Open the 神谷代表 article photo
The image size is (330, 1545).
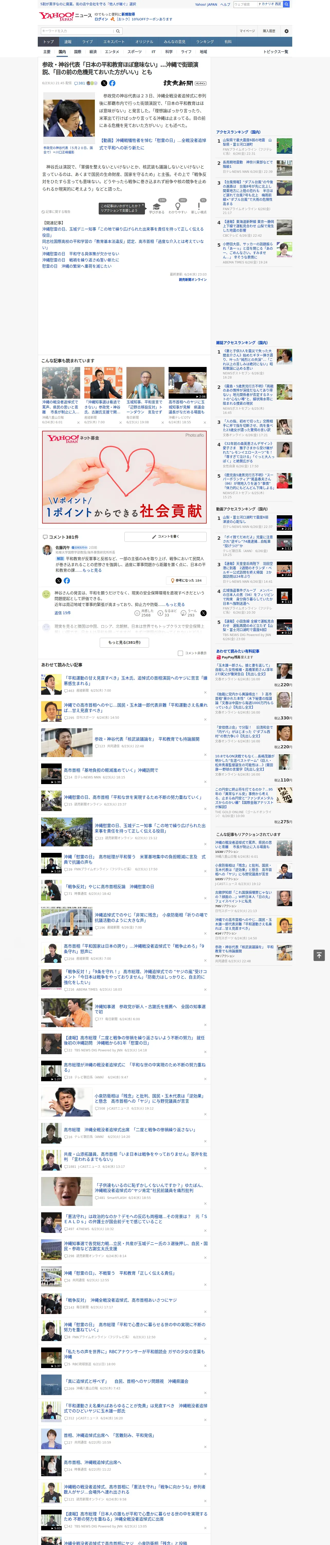tap(69, 119)
